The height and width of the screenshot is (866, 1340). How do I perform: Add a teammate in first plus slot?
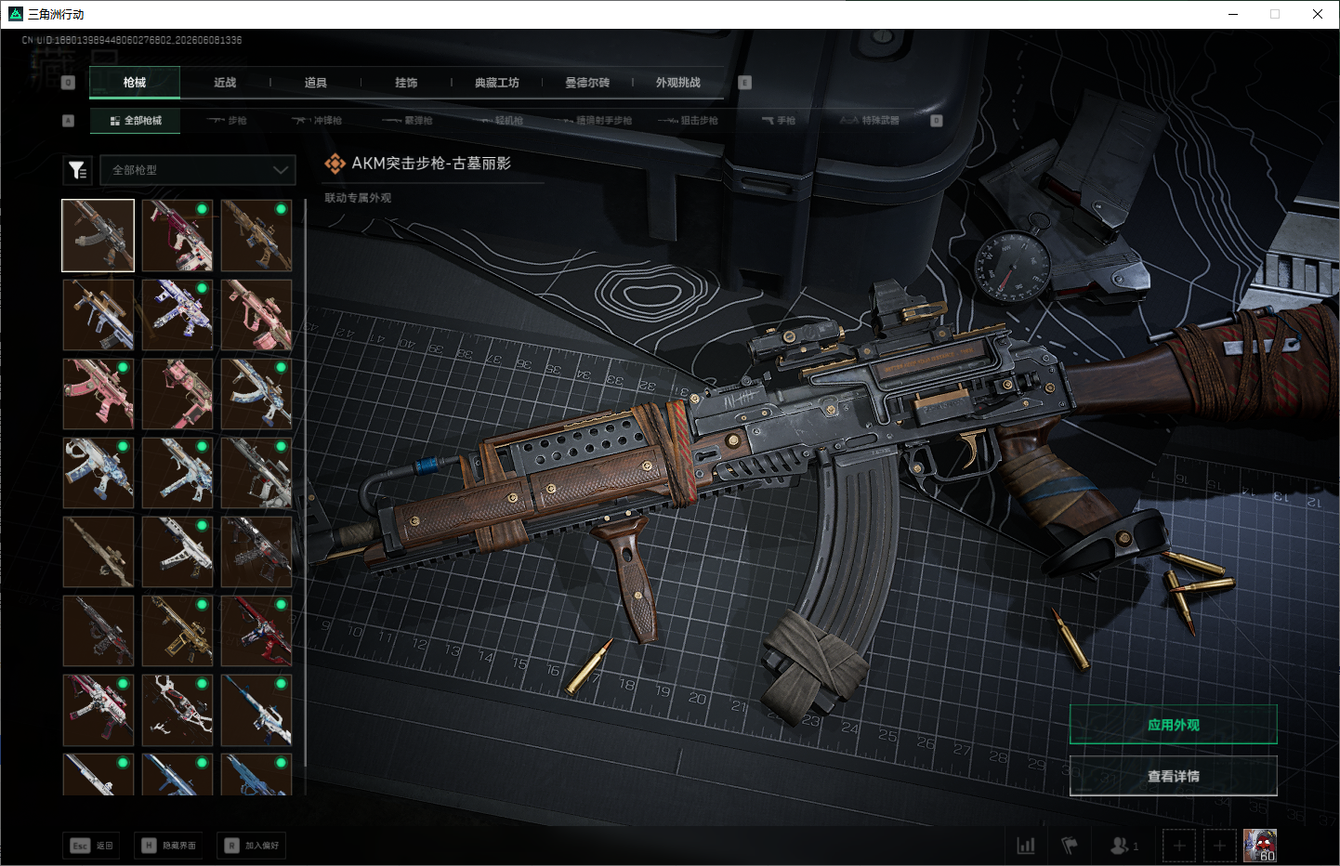click(x=1179, y=846)
